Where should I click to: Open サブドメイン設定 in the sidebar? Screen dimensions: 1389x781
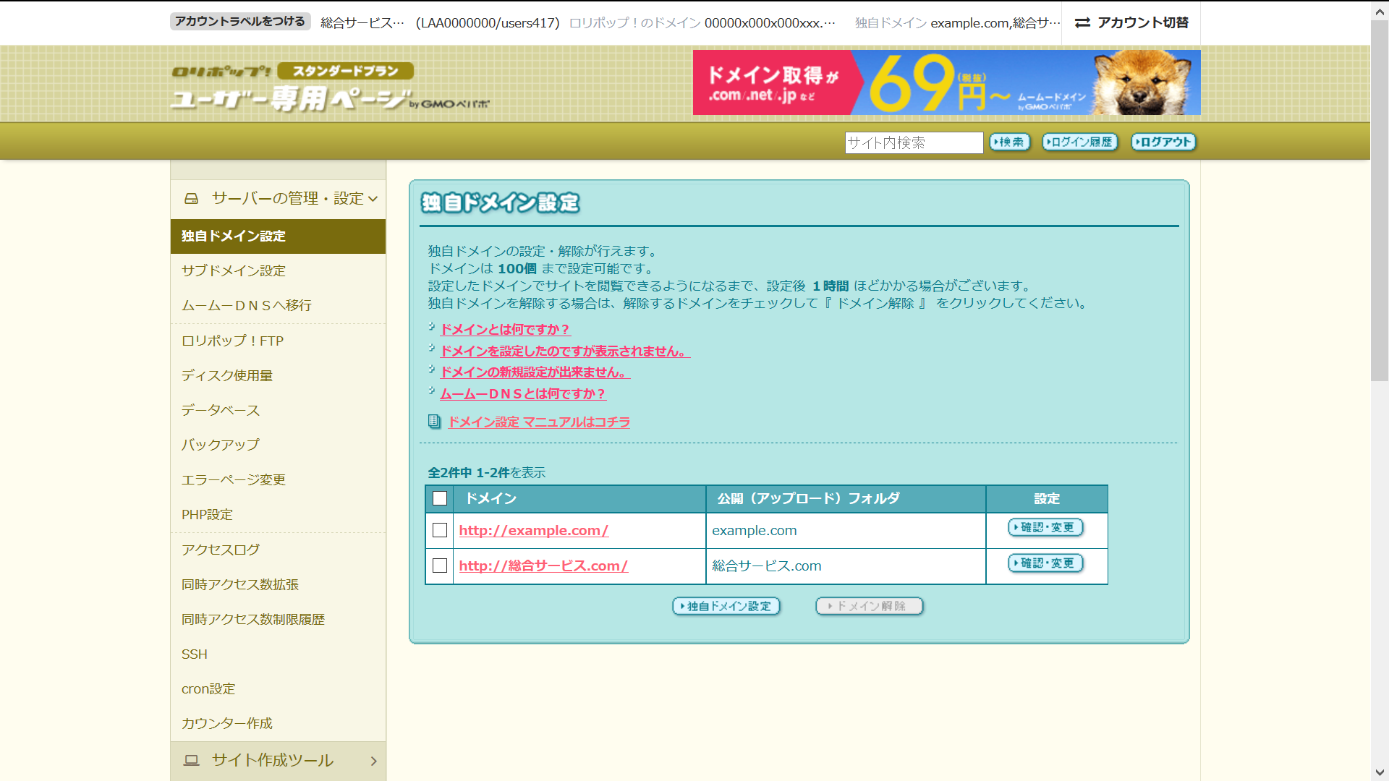234,270
